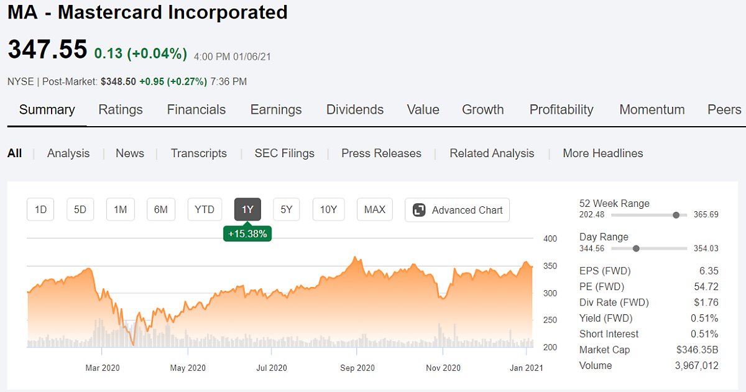
Task: Click the Div Rate value $1.76
Action: tap(707, 303)
